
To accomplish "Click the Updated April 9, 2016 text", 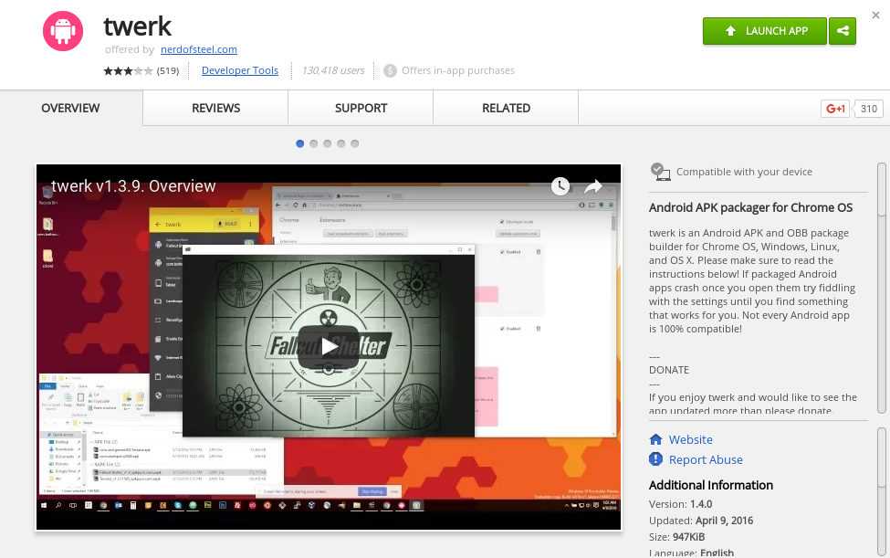I will pos(701,521).
